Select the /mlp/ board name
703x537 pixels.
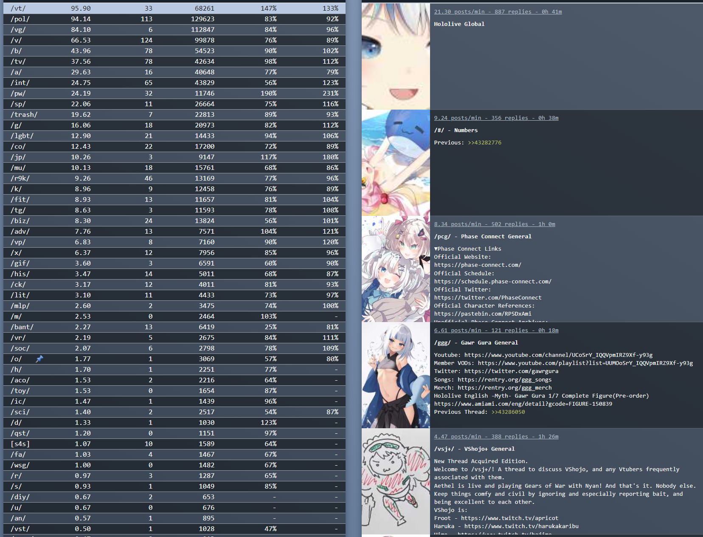click(20, 306)
